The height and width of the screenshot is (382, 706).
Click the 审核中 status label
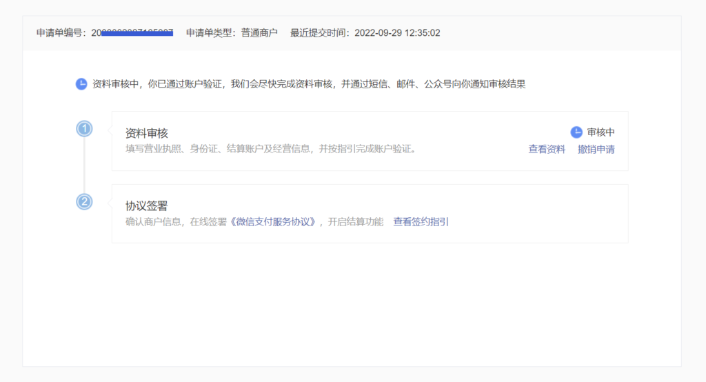coord(601,132)
